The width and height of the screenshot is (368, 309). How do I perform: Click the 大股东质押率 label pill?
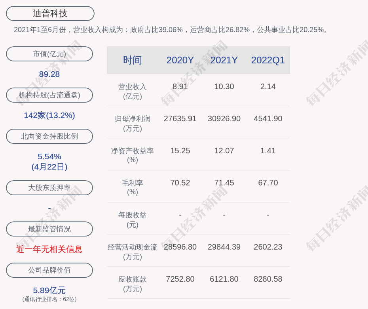(49, 188)
